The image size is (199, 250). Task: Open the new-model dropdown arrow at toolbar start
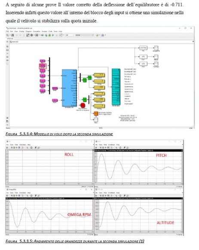click(10, 35)
